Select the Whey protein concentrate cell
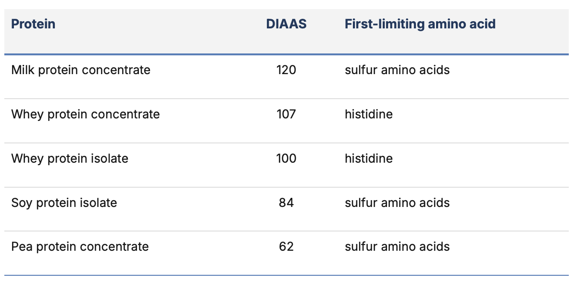 pyautogui.click(x=86, y=114)
